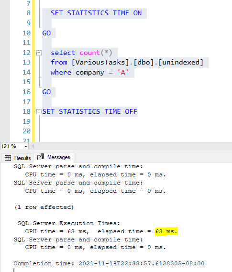This screenshot has height=272, width=232.
Task: Click the count keyword in the query
Action: pyautogui.click(x=90, y=53)
